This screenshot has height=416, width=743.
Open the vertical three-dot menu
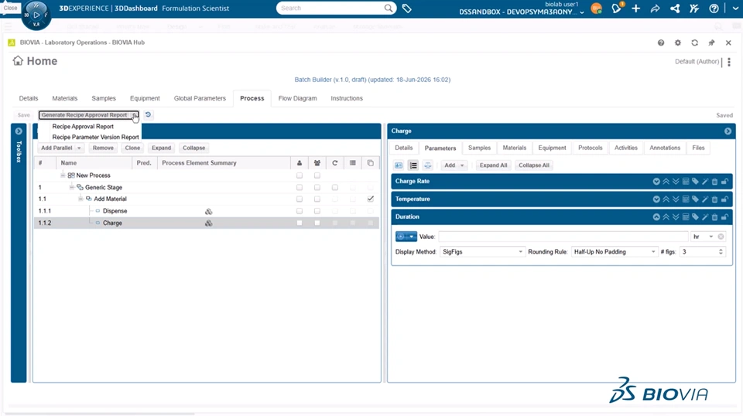tap(729, 62)
